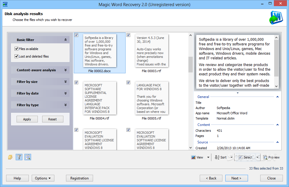289x187 pixels.
Task: Click the Word recovery logo in the header
Action: pyautogui.click(x=276, y=18)
